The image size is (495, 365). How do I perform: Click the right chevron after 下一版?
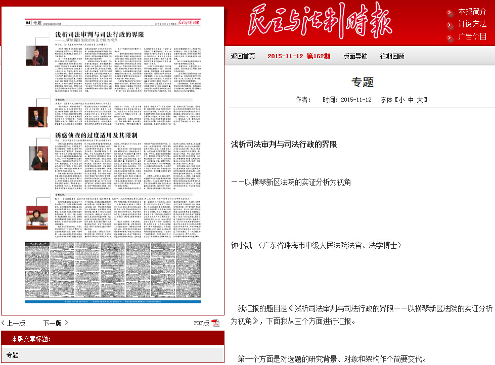(66, 324)
